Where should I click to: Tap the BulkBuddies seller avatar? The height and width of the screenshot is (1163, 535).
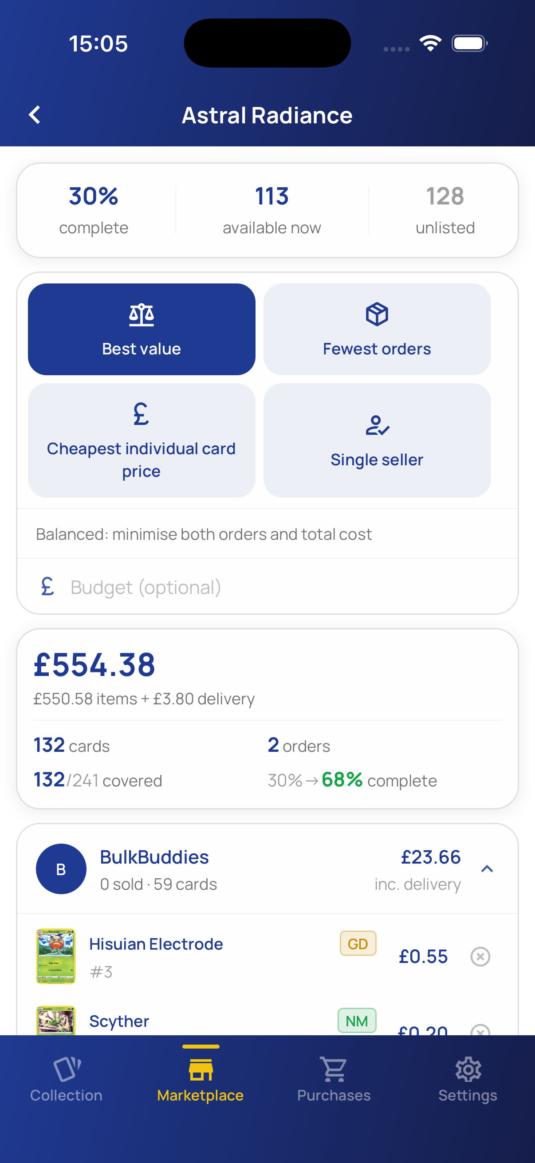point(61,869)
